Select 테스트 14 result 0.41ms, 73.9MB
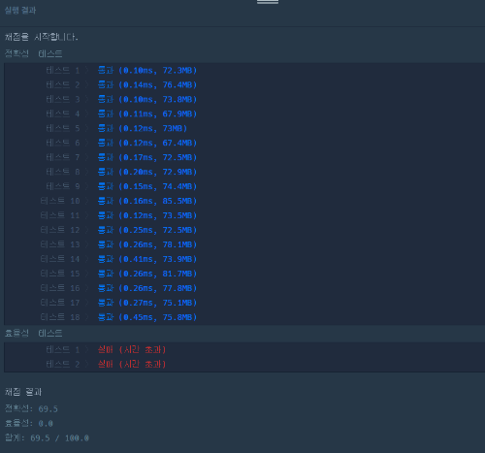The height and width of the screenshot is (453, 485). (x=147, y=259)
